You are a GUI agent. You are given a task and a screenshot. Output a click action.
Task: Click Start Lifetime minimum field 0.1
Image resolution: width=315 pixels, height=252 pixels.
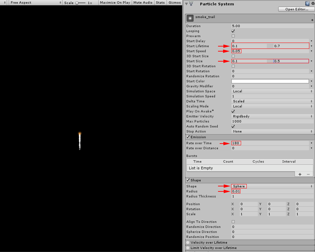coord(249,46)
